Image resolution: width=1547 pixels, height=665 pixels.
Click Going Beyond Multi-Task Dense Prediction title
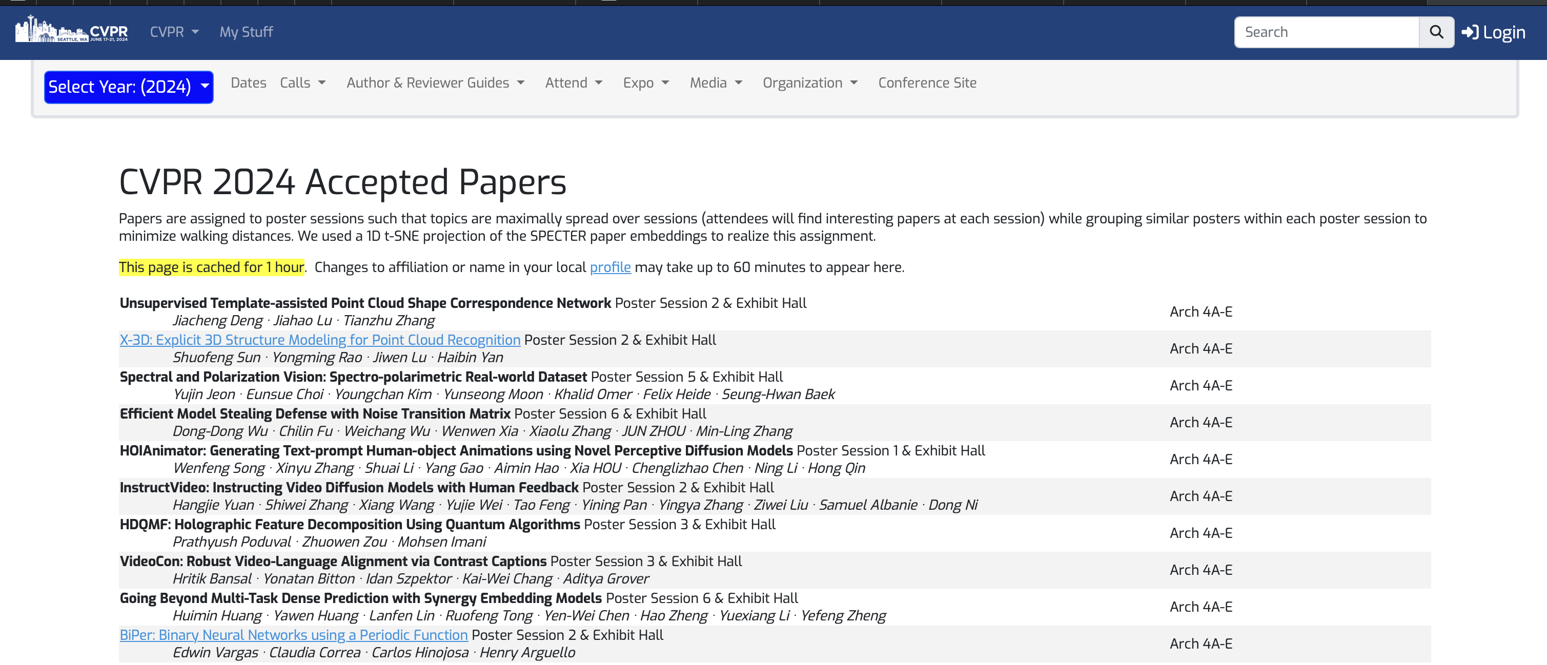tap(360, 598)
